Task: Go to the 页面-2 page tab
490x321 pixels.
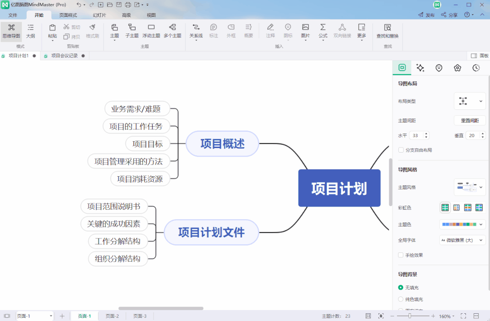Action: (x=112, y=316)
